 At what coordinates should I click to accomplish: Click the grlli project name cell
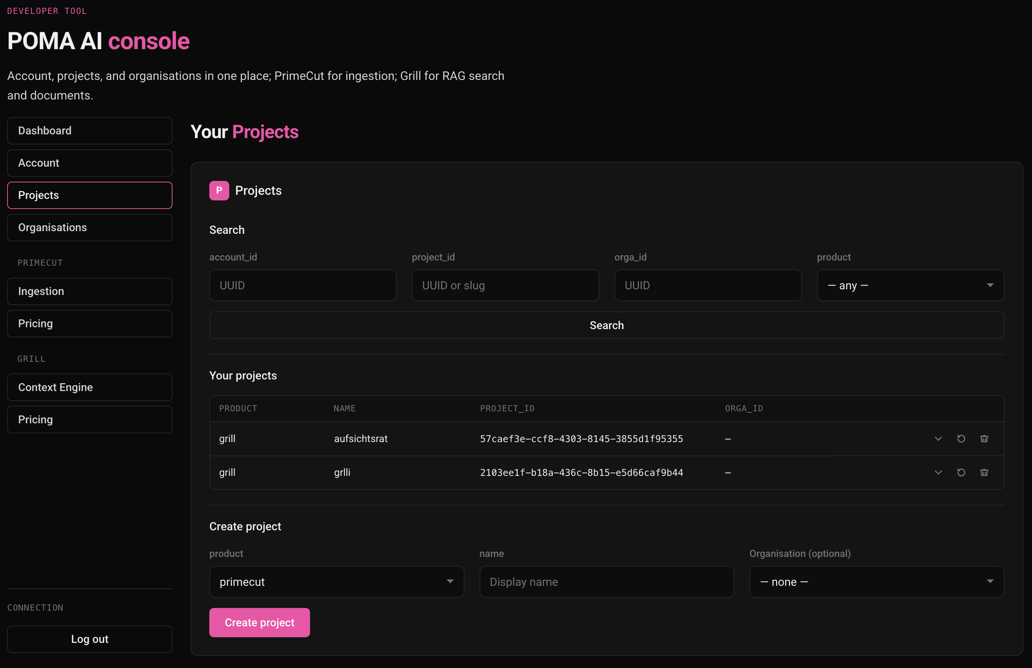coord(342,472)
